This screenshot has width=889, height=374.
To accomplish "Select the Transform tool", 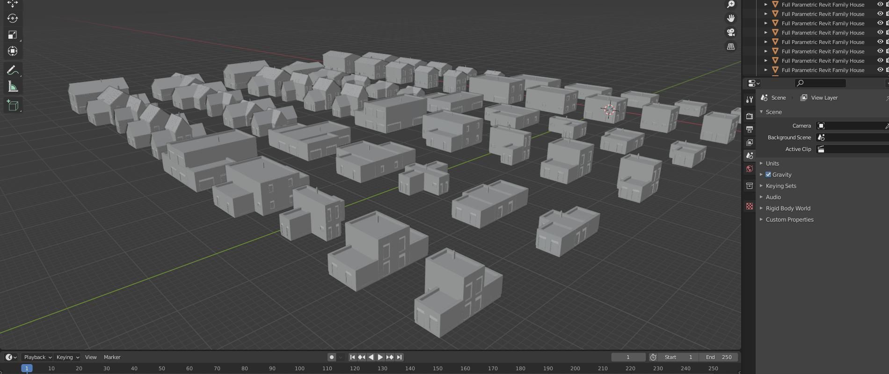I will (x=13, y=51).
